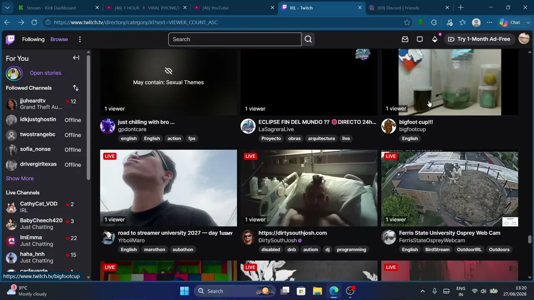Open tab list dropdown arrow
Screen dimensions: 534x300
pos(7,7)
